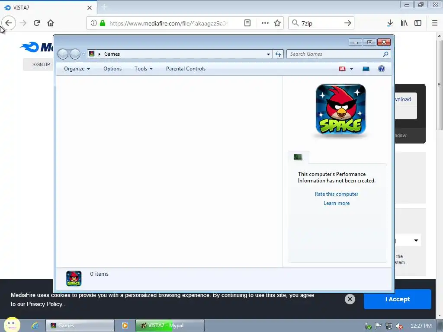Submit the 7zip search arrow

[x=348, y=23]
